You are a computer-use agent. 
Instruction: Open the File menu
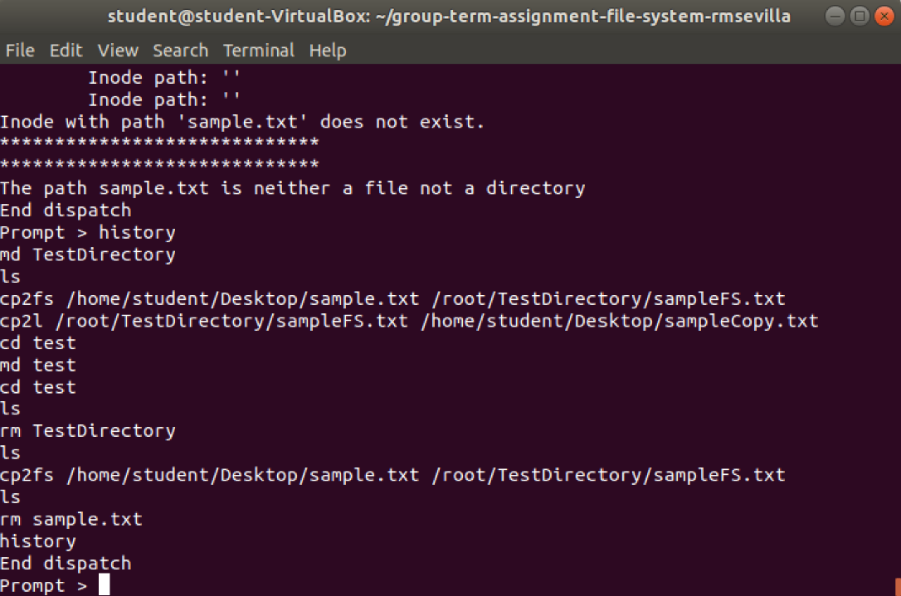[20, 51]
